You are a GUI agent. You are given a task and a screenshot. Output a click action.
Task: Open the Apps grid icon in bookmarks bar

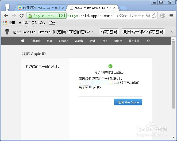(x=5, y=23)
